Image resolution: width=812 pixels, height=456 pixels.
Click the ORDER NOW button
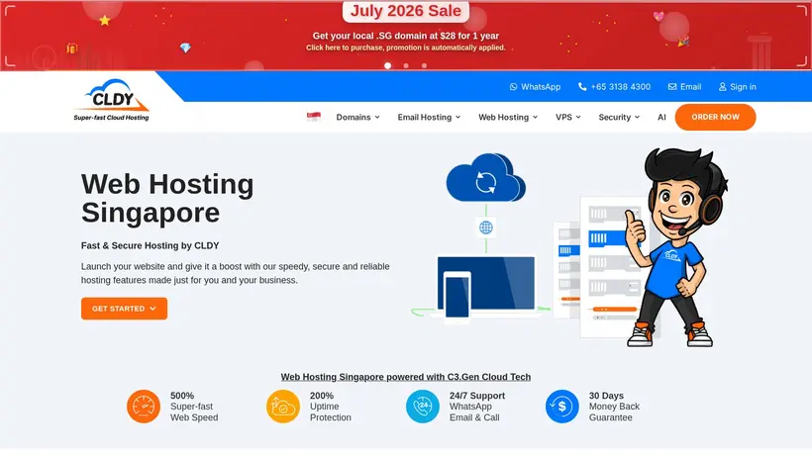715,117
